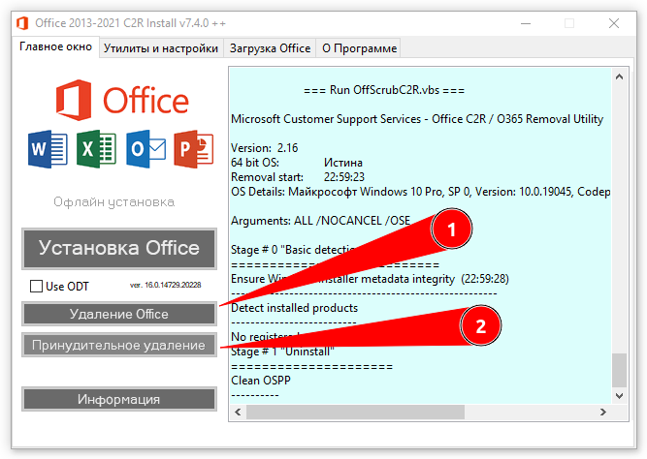Click the Excel application icon

pyautogui.click(x=96, y=149)
